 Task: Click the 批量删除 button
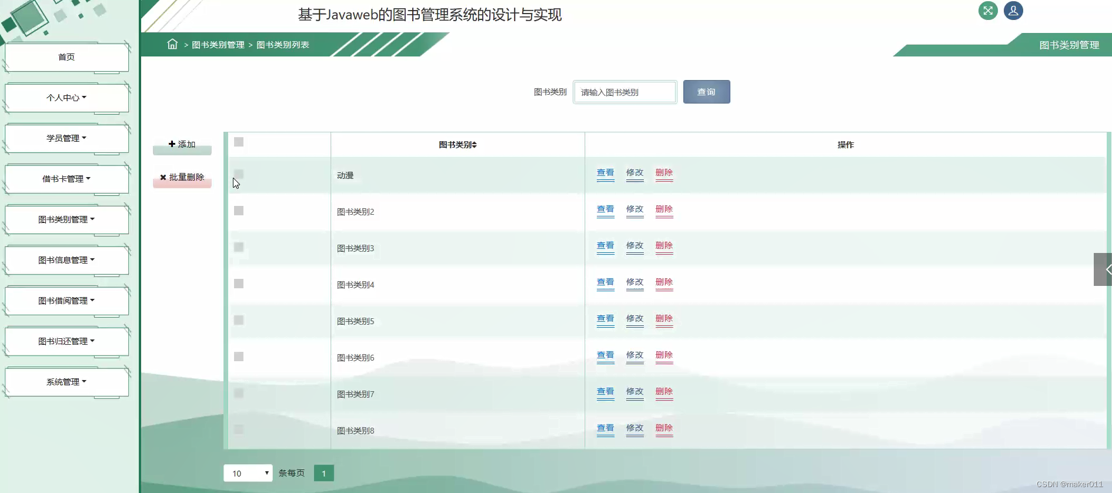coord(182,178)
